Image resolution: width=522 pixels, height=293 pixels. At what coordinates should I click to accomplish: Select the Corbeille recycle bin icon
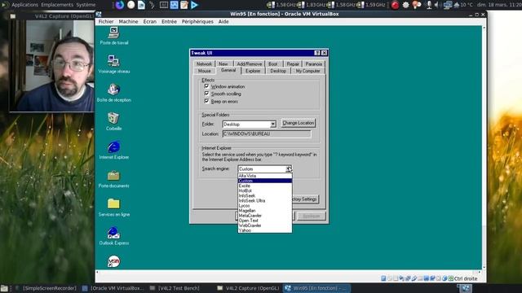pos(113,120)
